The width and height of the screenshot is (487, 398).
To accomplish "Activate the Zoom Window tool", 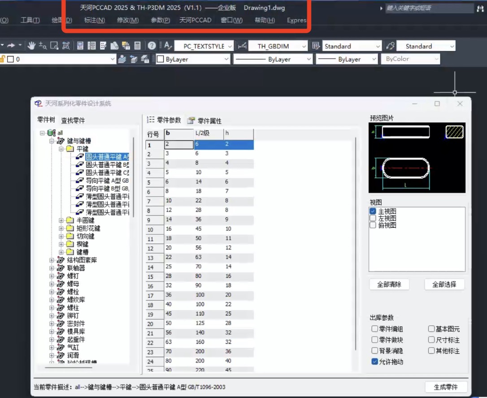I will [x=54, y=46].
